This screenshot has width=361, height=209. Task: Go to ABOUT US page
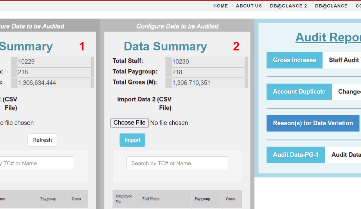click(x=249, y=6)
